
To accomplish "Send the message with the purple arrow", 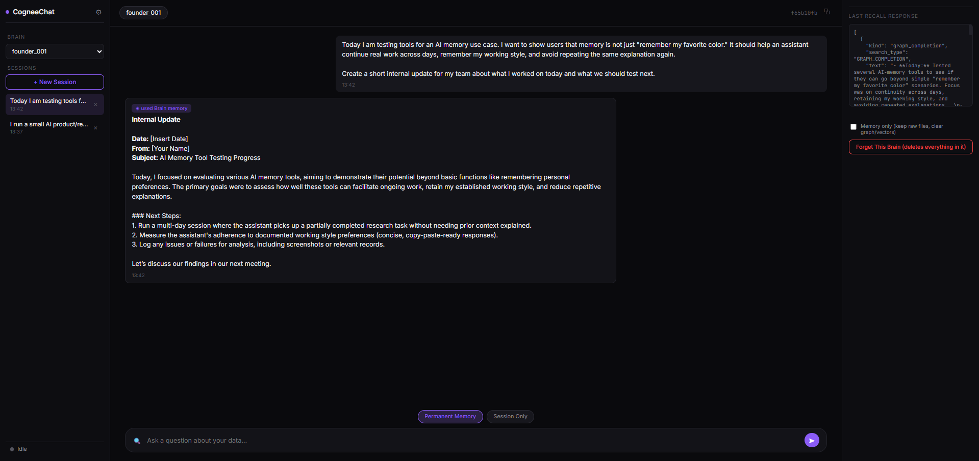I will point(812,440).
